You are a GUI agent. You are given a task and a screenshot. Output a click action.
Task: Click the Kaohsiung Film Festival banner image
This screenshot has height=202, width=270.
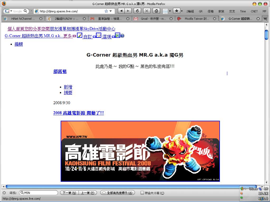(140, 151)
